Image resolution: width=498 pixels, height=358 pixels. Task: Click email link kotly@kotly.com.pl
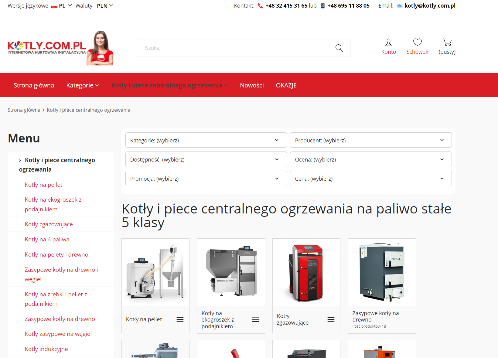(430, 6)
